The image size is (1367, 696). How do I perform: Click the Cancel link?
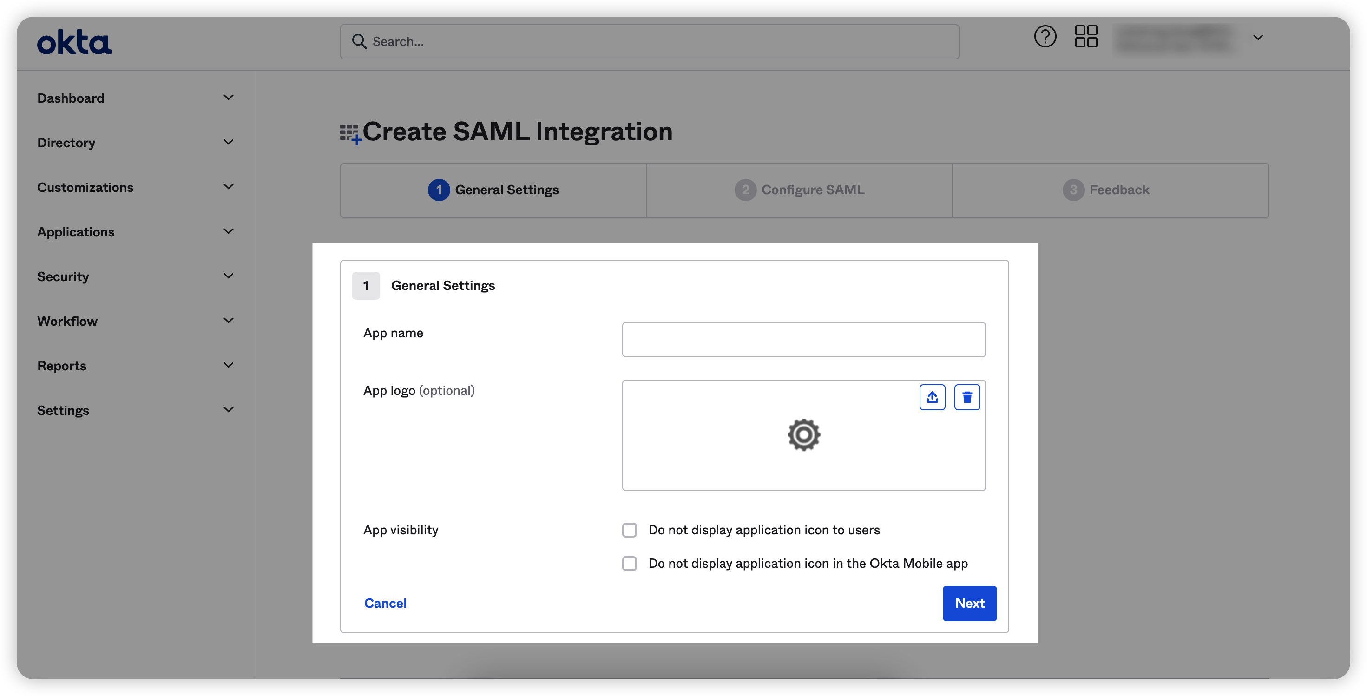point(385,603)
